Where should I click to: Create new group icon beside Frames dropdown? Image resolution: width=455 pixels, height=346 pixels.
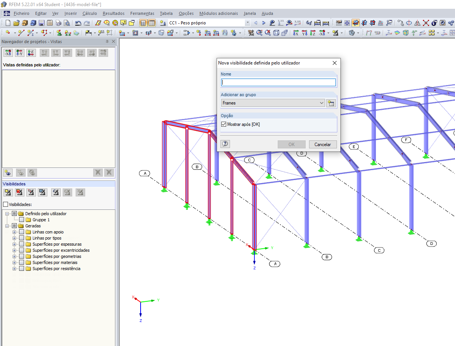331,103
